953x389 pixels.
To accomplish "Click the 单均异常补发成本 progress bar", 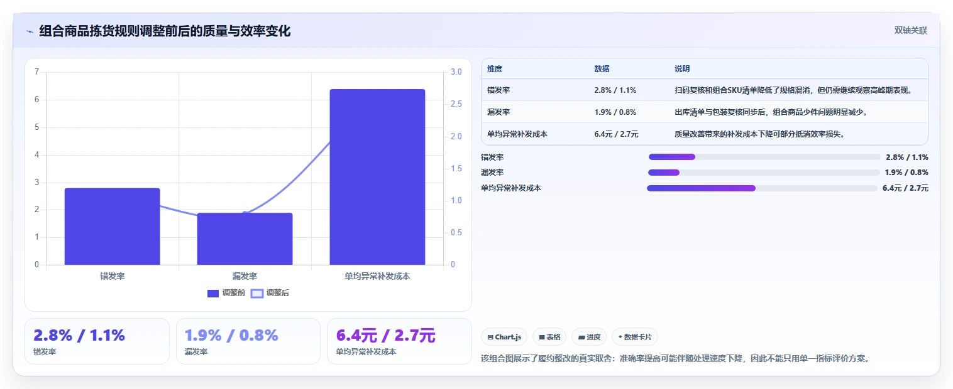I will pos(762,188).
